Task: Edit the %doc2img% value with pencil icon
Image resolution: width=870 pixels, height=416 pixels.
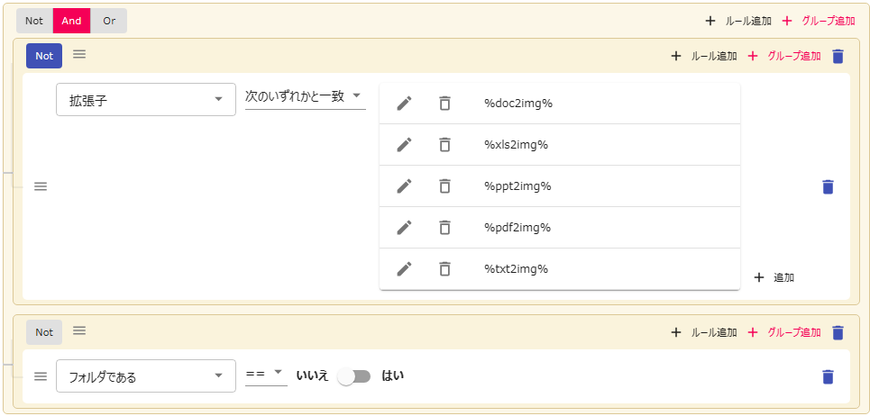Action: pyautogui.click(x=404, y=104)
